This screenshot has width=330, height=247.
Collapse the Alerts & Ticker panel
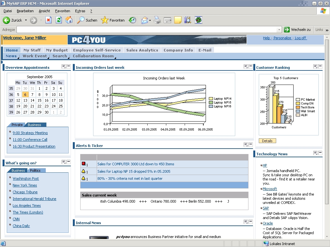pos(250,145)
